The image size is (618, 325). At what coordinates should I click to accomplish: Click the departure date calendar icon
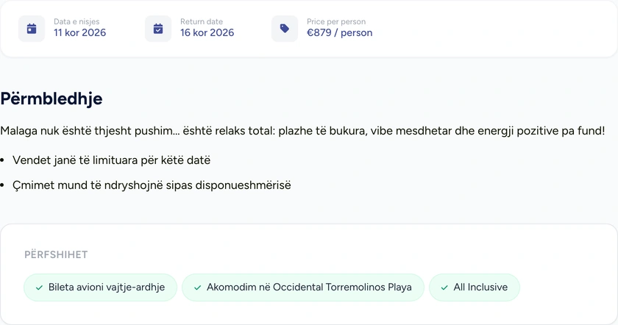[32, 29]
